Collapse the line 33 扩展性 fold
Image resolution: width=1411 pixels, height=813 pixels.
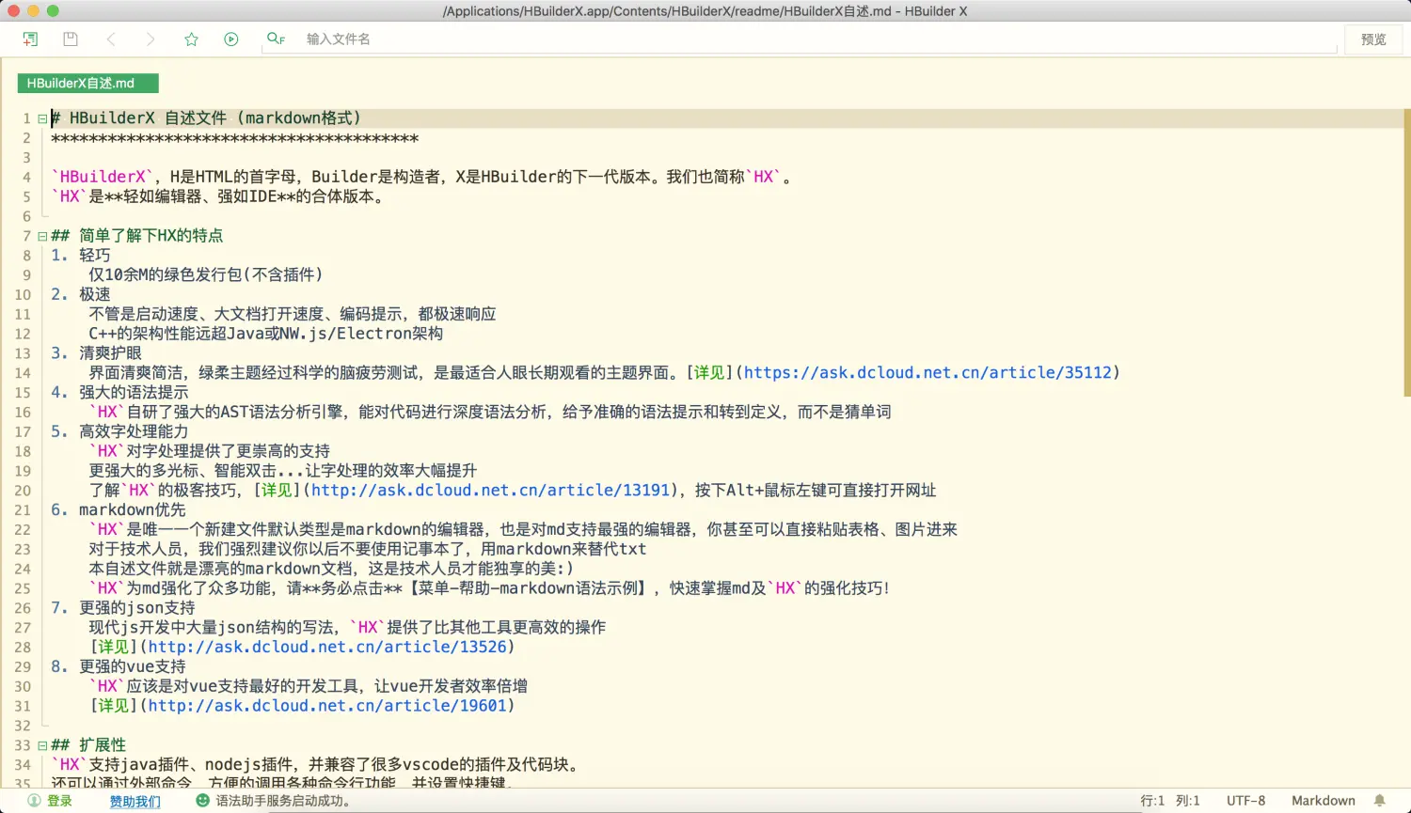tap(42, 745)
